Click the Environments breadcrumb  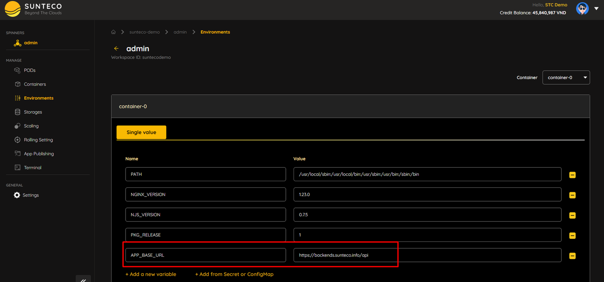click(215, 32)
